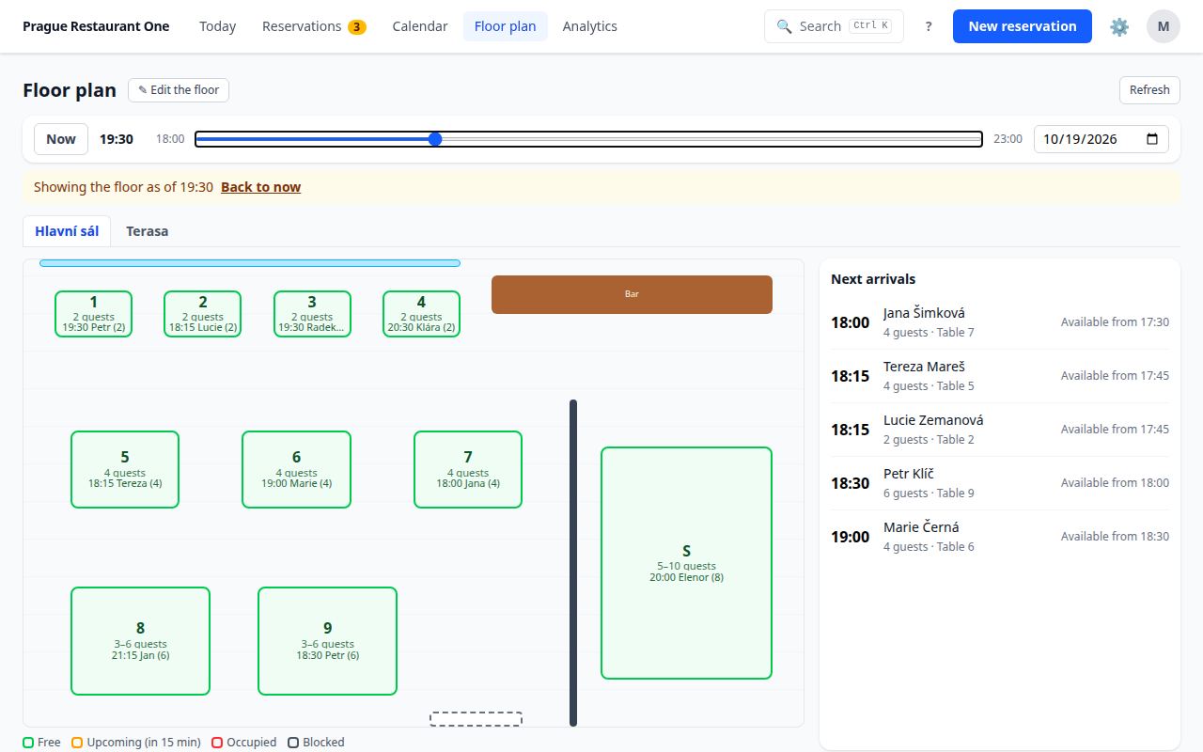
Task: Select table 3 on the floor
Action: [x=312, y=314]
